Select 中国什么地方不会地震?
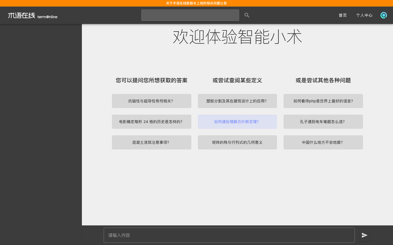393x245 pixels. coord(323,142)
